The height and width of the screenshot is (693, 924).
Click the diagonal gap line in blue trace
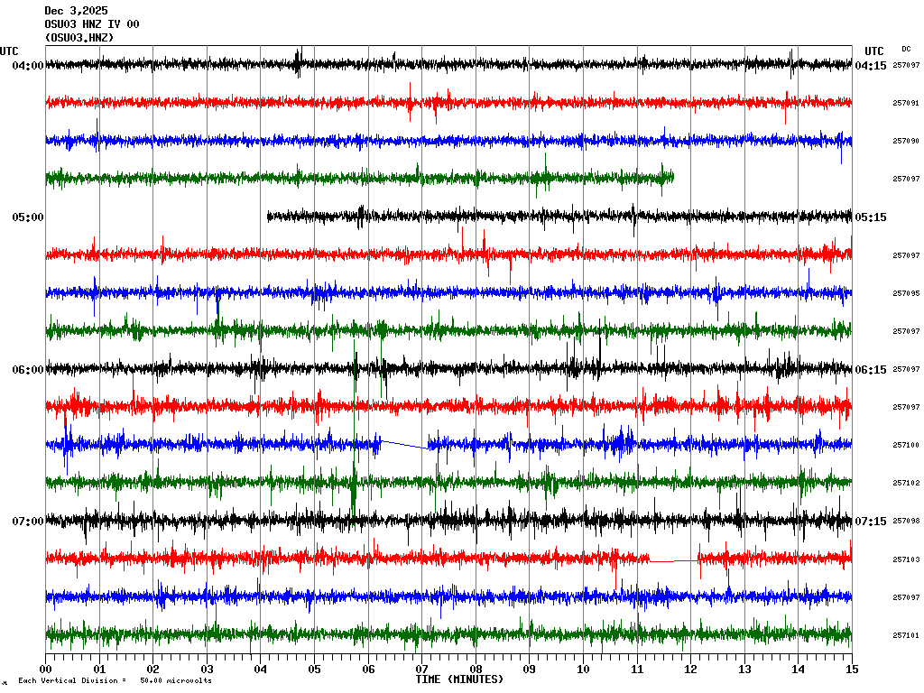404,444
